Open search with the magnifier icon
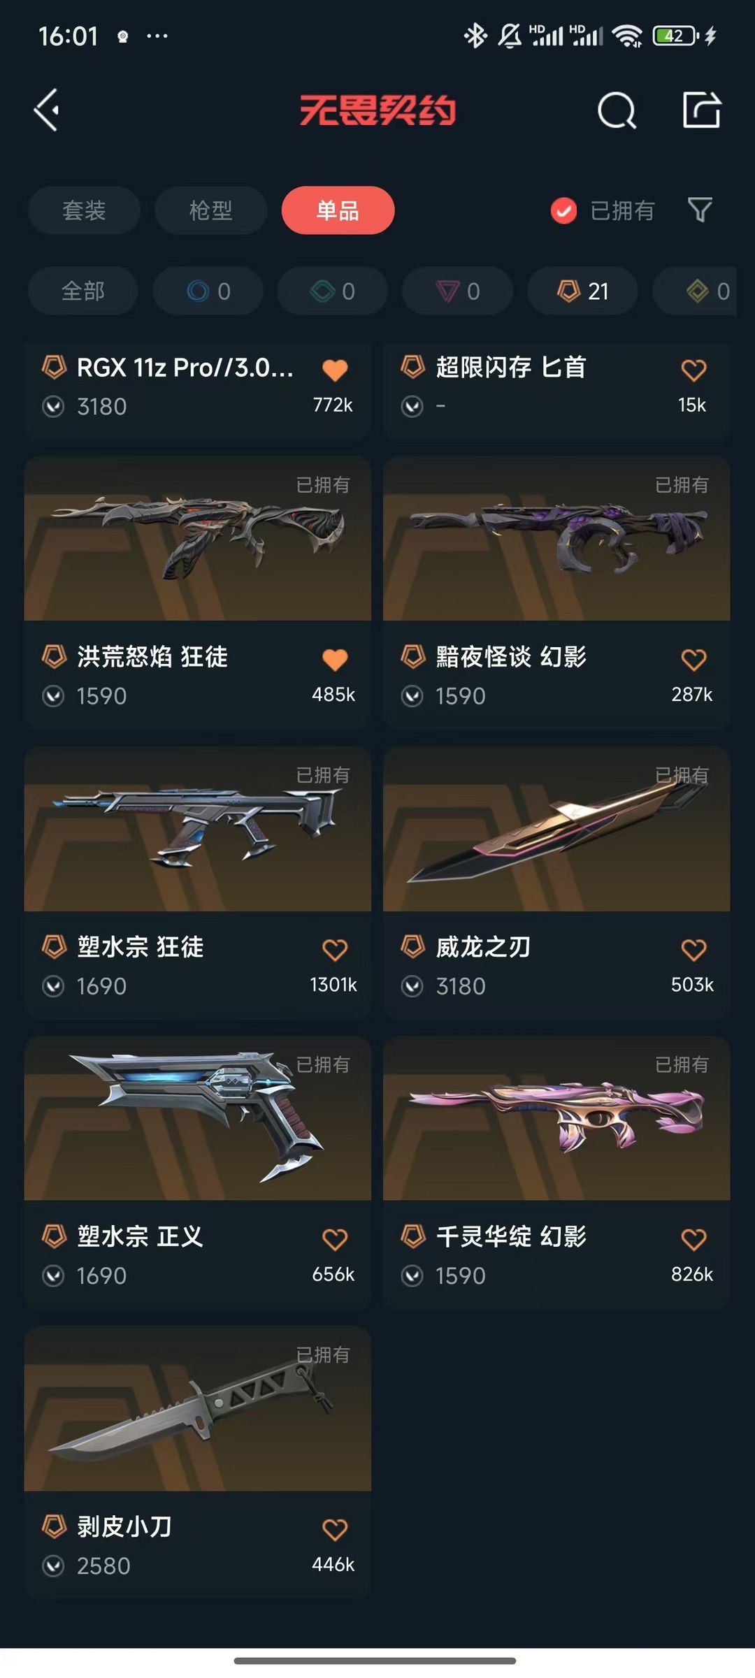The width and height of the screenshot is (755, 1678). pos(617,110)
